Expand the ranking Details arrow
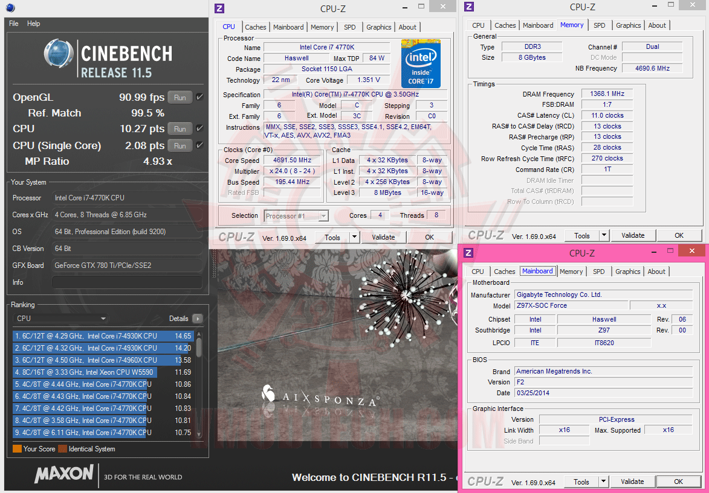This screenshot has height=493, width=709. point(198,319)
